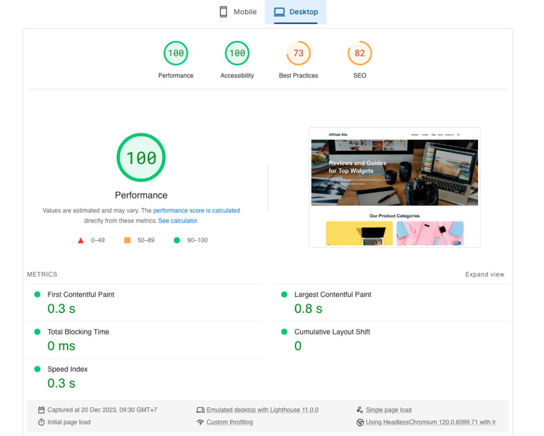
Task: Click the network icon beside Custom throttling
Action: click(x=201, y=422)
